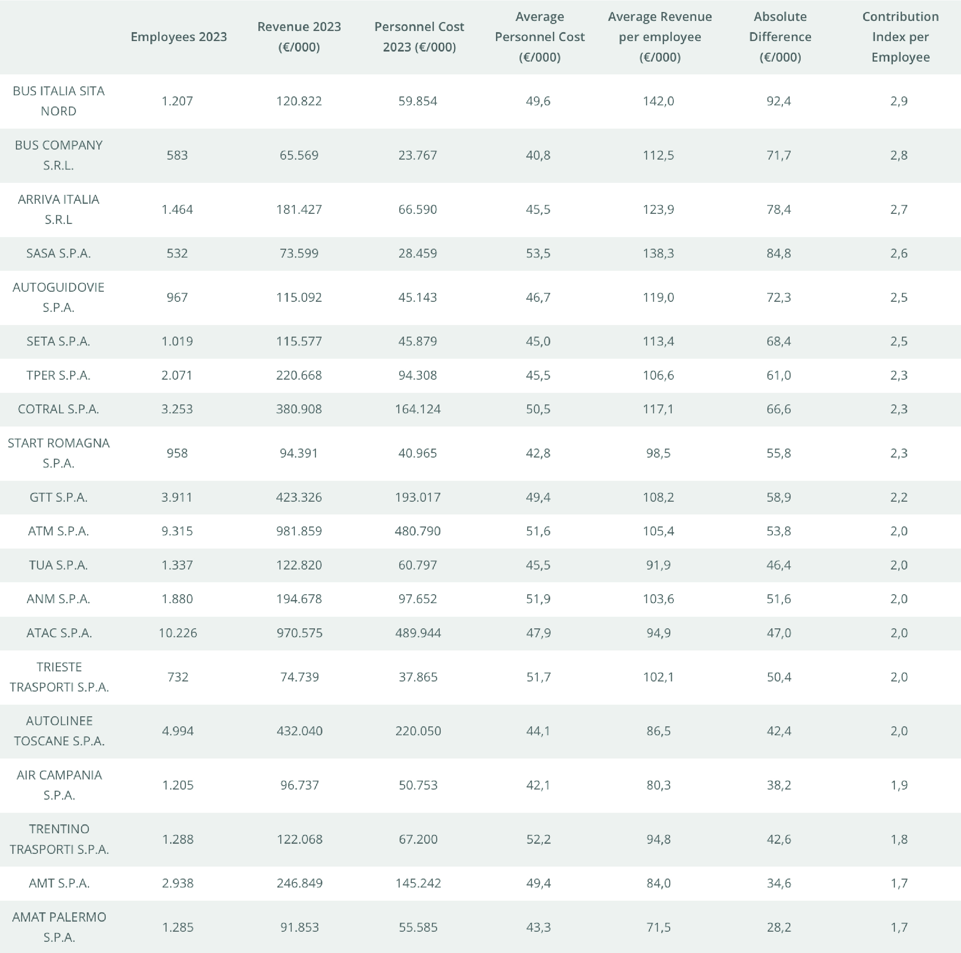The height and width of the screenshot is (953, 961).
Task: Click the ARRIVA ITALIA S.R.L row name
Action: tap(59, 210)
